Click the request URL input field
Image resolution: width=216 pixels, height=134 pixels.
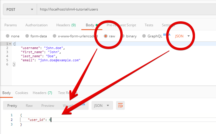125,9
